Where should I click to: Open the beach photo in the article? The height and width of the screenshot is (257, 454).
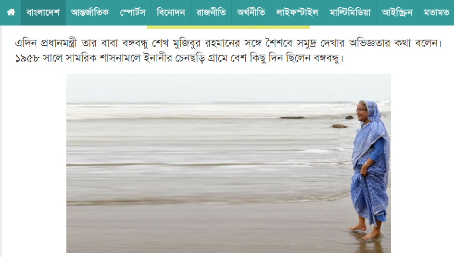click(x=228, y=164)
